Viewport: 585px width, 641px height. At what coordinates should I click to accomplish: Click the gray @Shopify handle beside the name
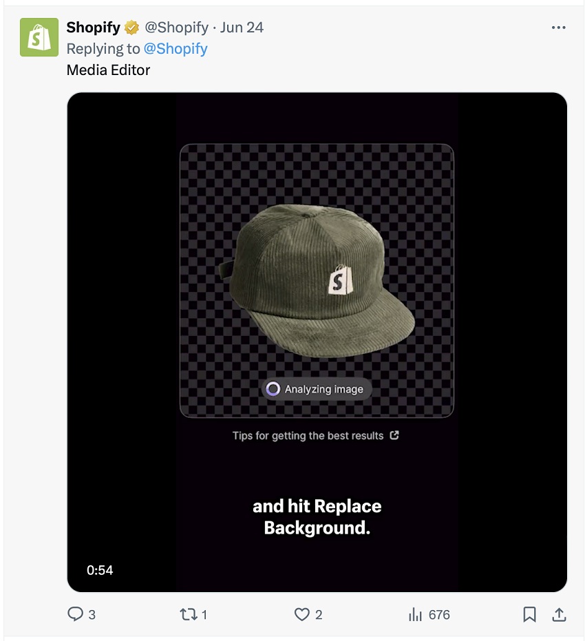tap(176, 28)
